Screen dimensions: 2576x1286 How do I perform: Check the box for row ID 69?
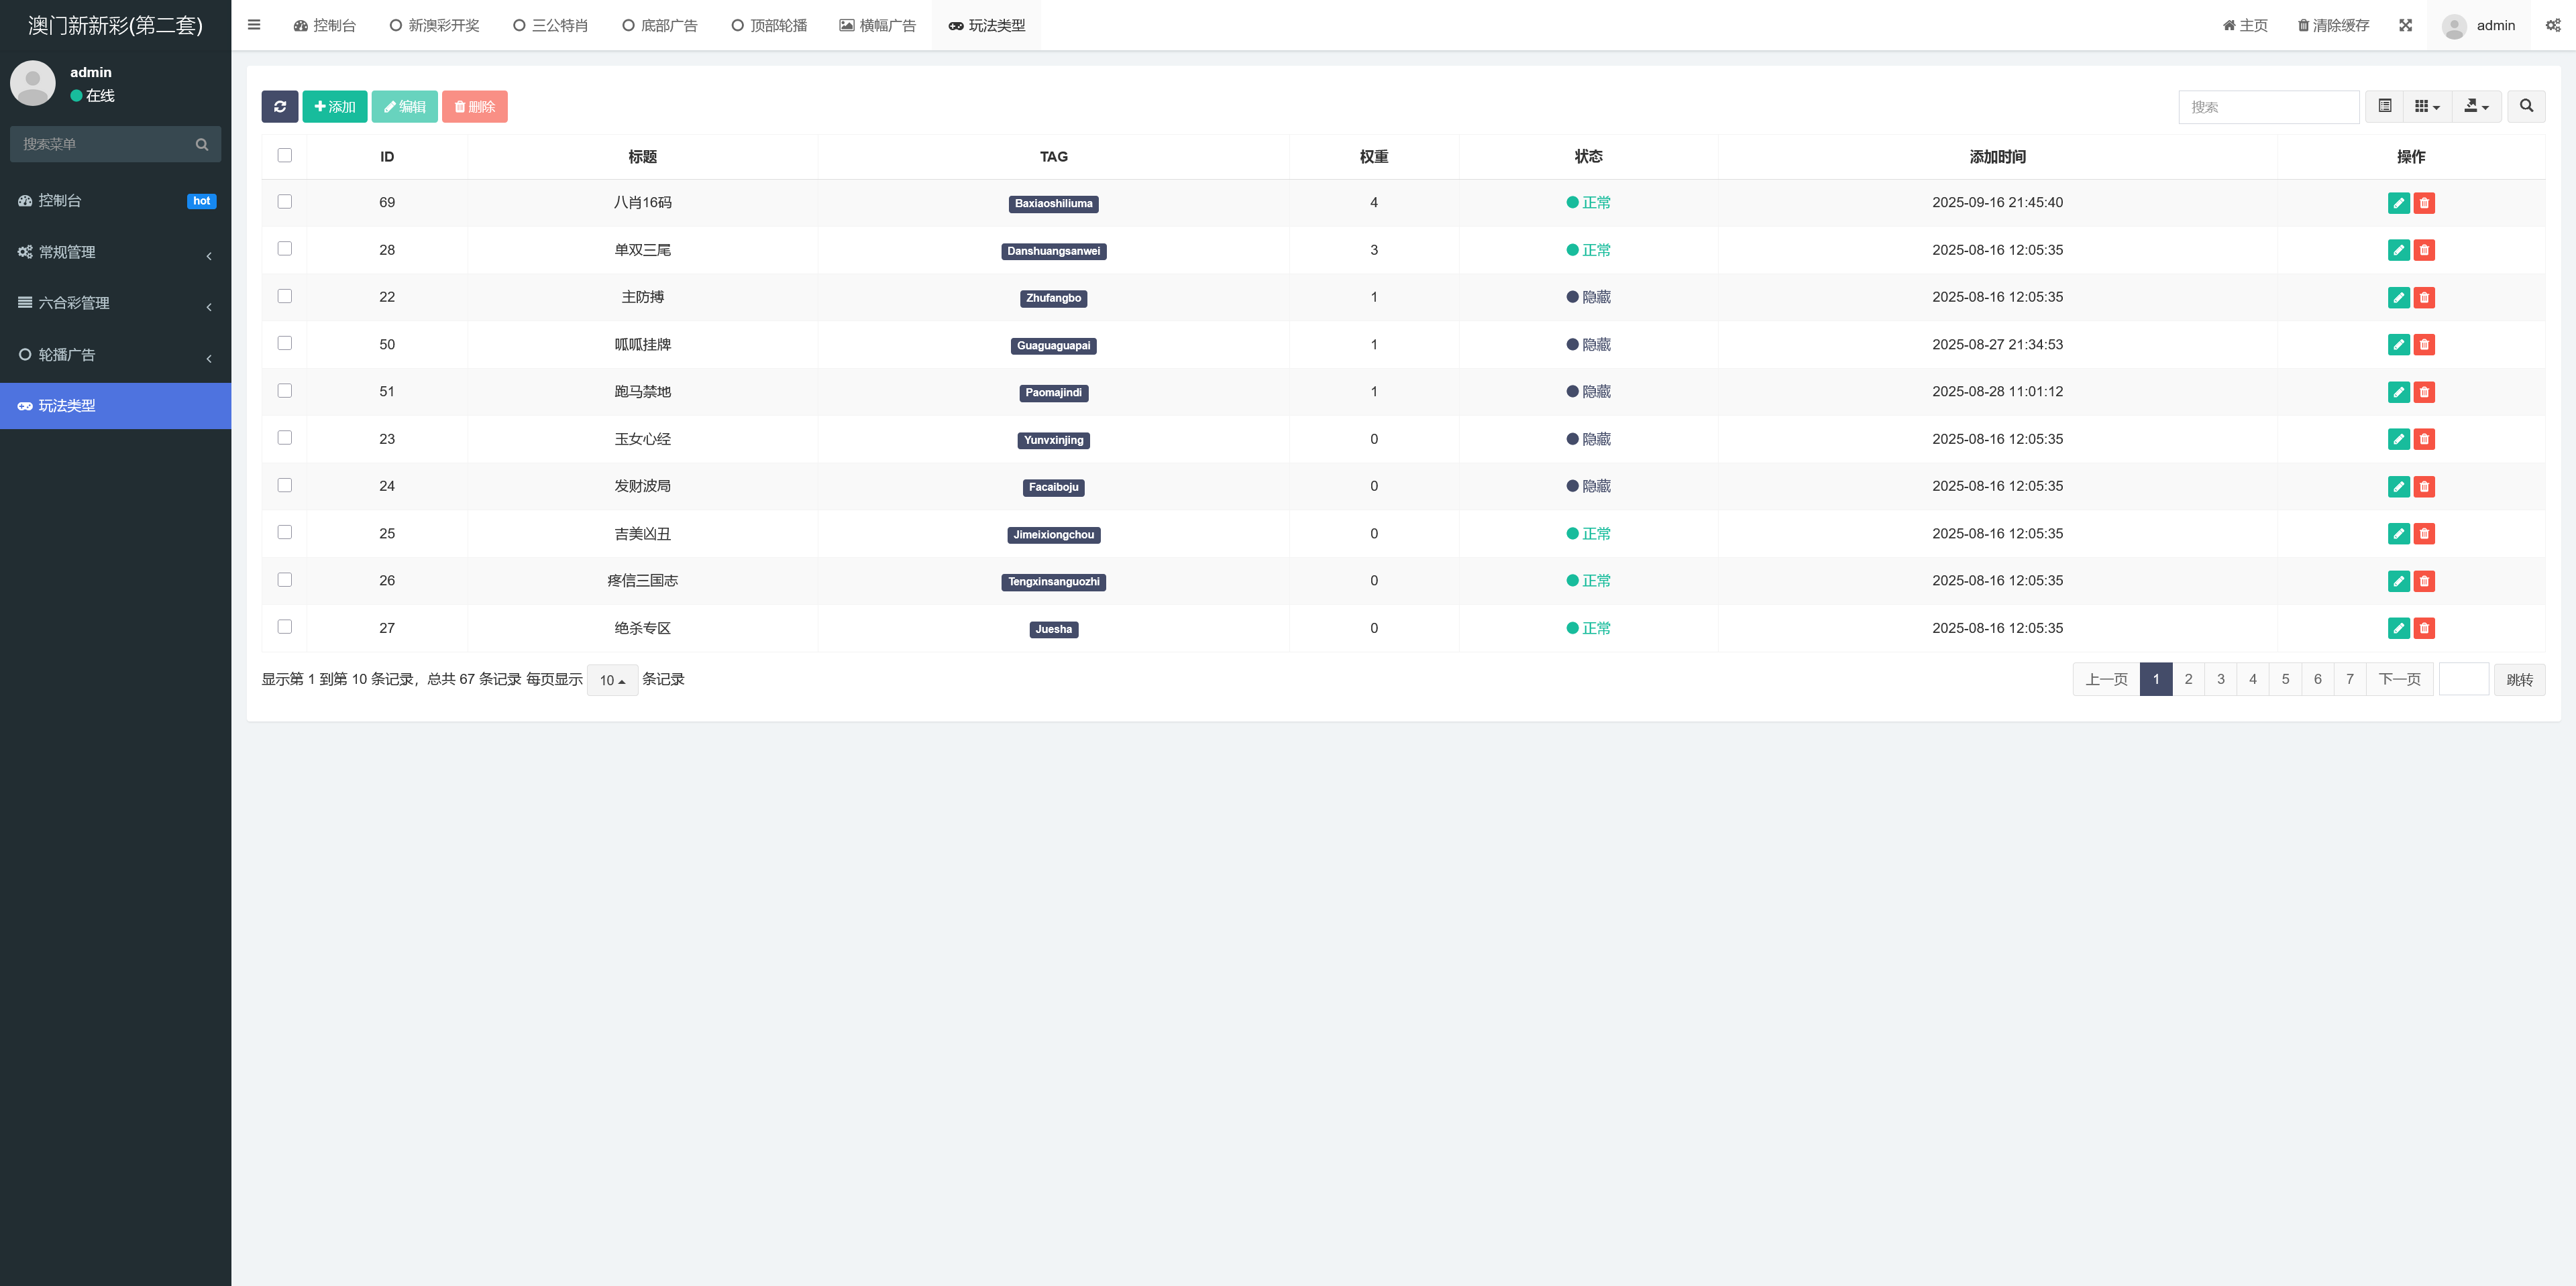[x=285, y=202]
